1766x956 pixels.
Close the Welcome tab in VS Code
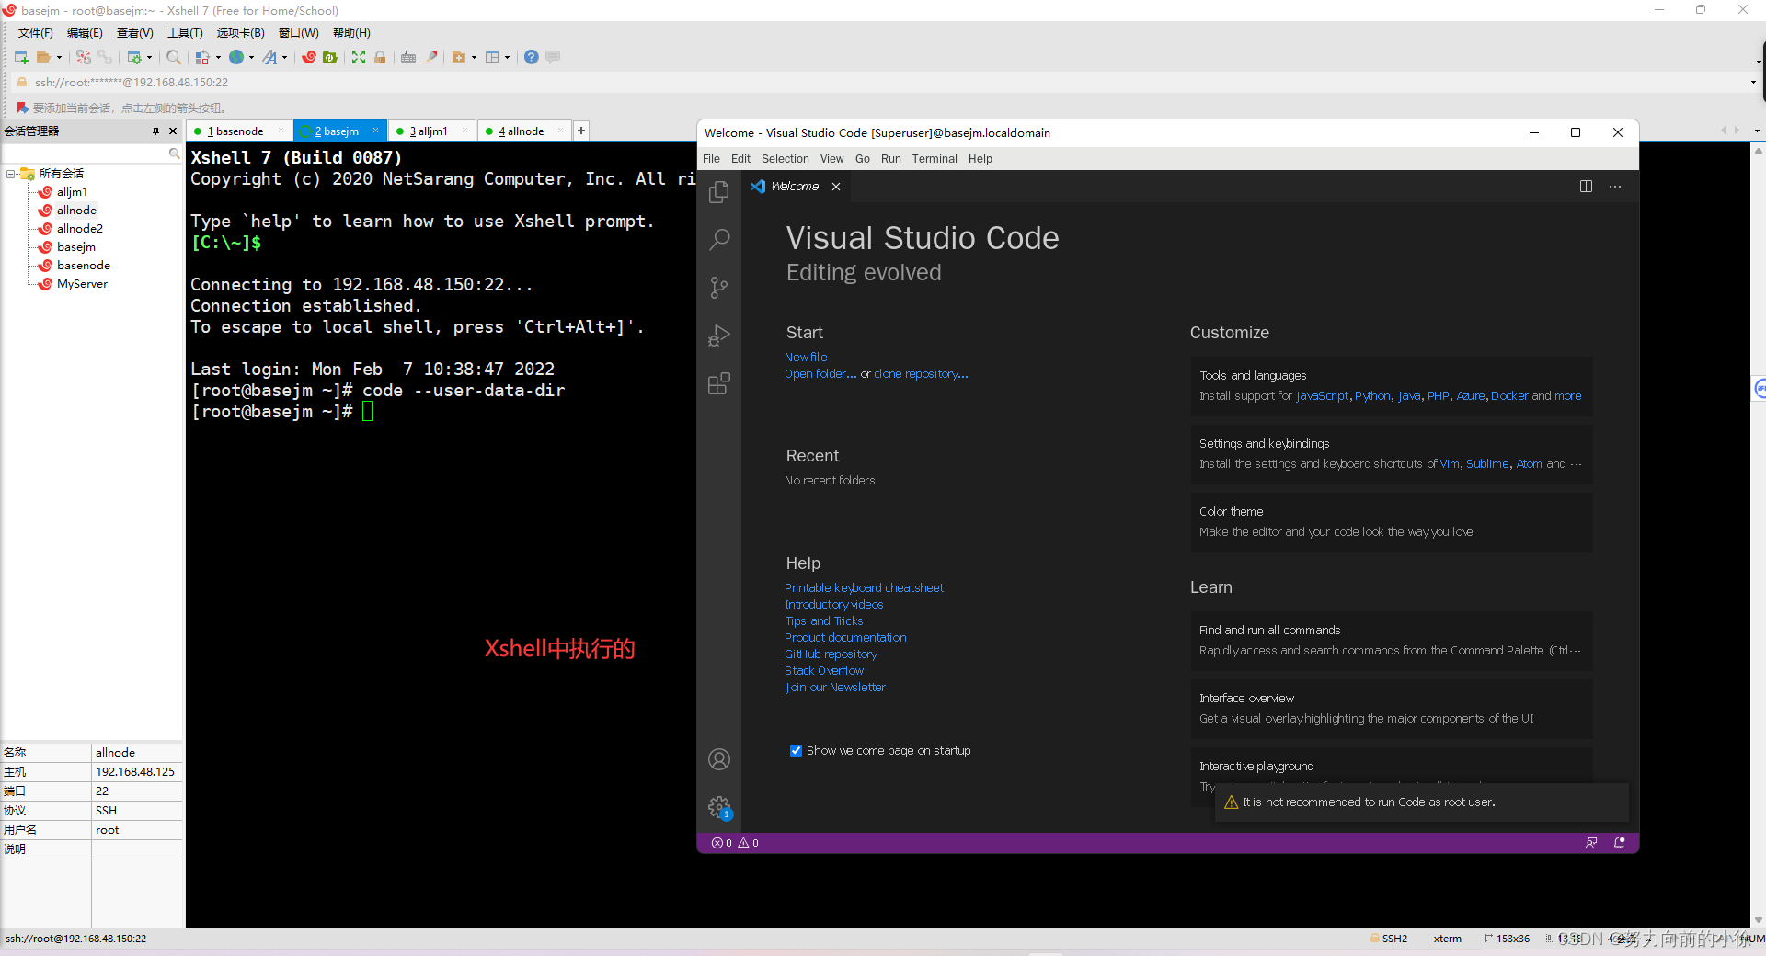(836, 186)
